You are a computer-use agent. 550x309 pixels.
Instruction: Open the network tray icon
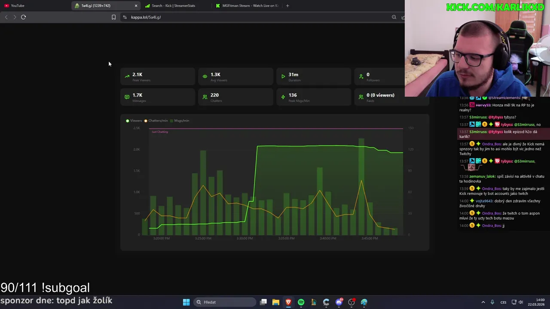pyautogui.click(x=514, y=302)
